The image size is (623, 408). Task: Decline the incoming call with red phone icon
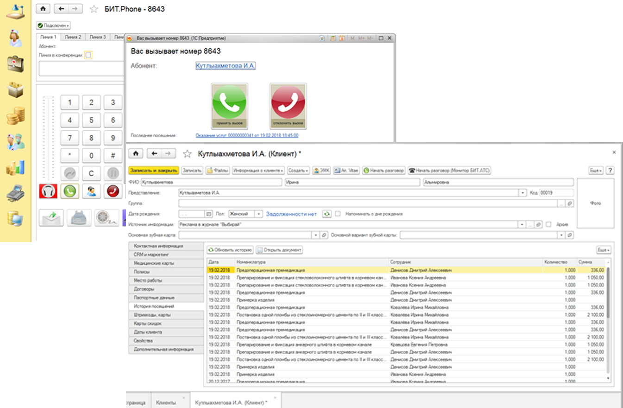pyautogui.click(x=288, y=106)
